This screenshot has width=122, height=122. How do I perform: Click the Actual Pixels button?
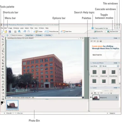pos(29,35)
